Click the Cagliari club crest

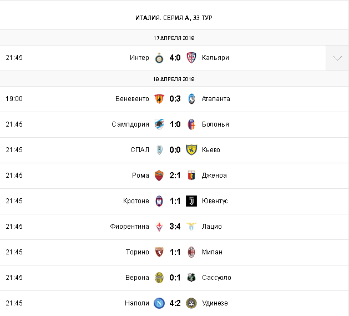(191, 58)
